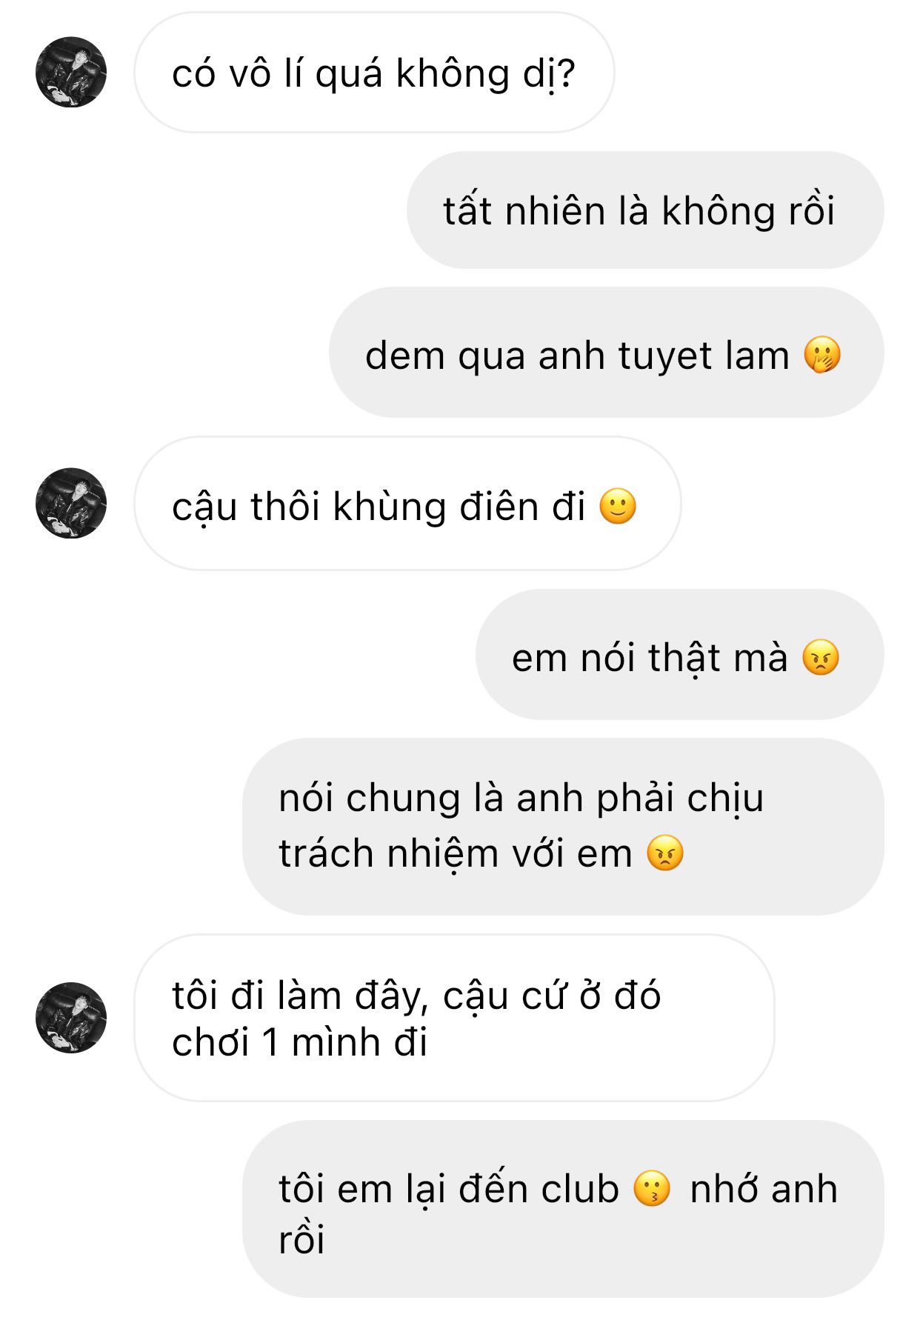The image size is (920, 1323).
Task: Tap the "nói chung là anh phải chịu" text line
Action: point(521,799)
